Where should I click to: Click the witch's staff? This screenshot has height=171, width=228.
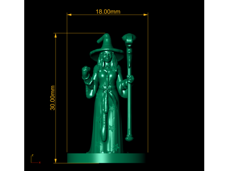[129, 87]
